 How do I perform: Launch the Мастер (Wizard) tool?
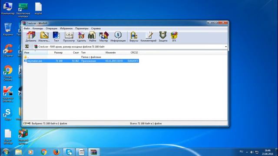click(x=103, y=37)
